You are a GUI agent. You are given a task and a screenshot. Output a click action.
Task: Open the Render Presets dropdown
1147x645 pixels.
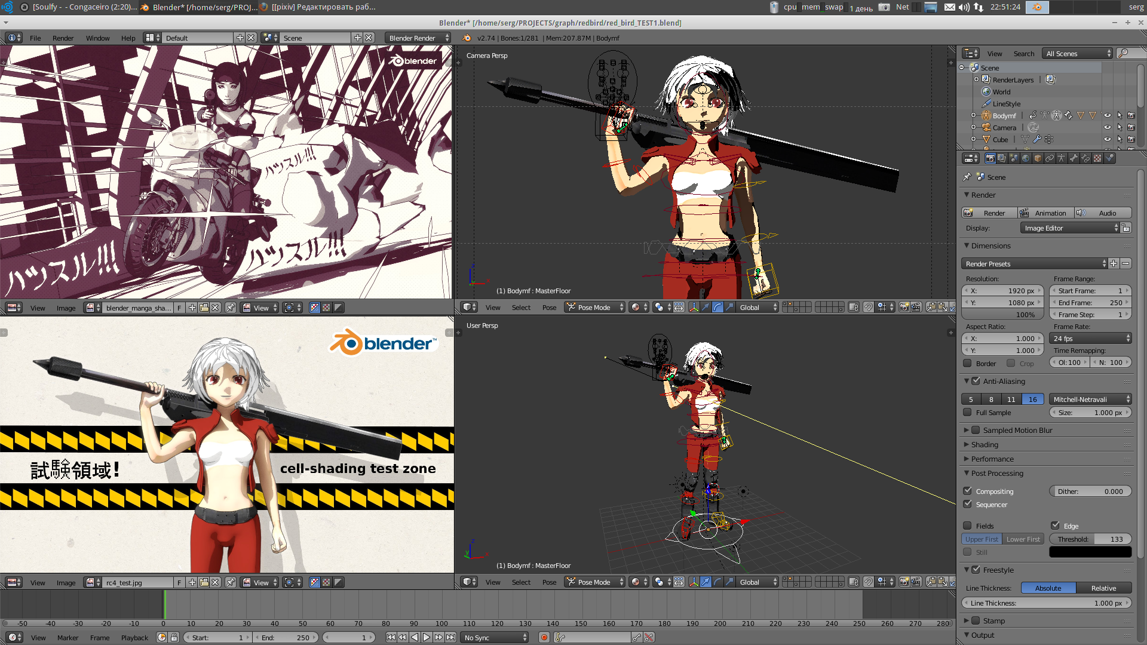(1034, 263)
